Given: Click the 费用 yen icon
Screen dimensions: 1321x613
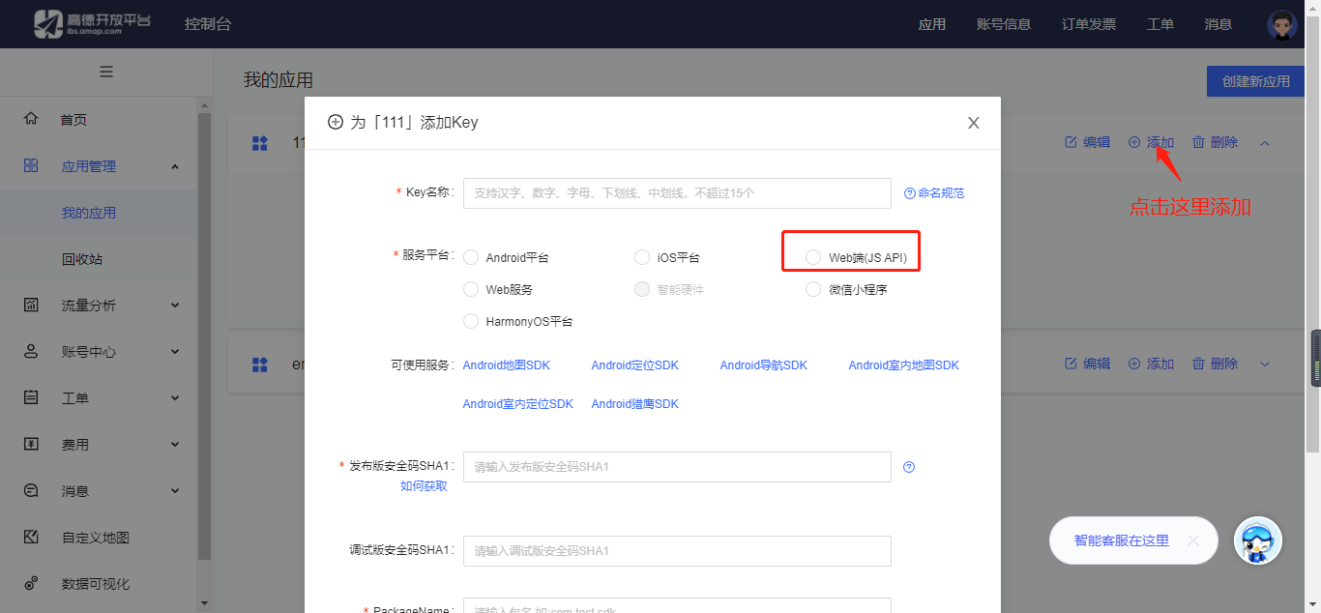Looking at the screenshot, I should [x=31, y=444].
